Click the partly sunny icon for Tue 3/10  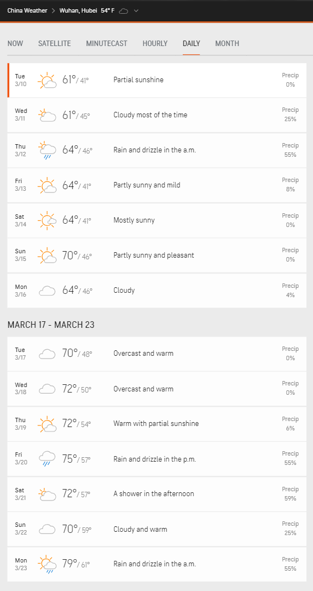point(48,80)
